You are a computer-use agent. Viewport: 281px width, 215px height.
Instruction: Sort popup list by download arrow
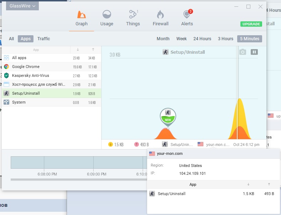(248, 184)
